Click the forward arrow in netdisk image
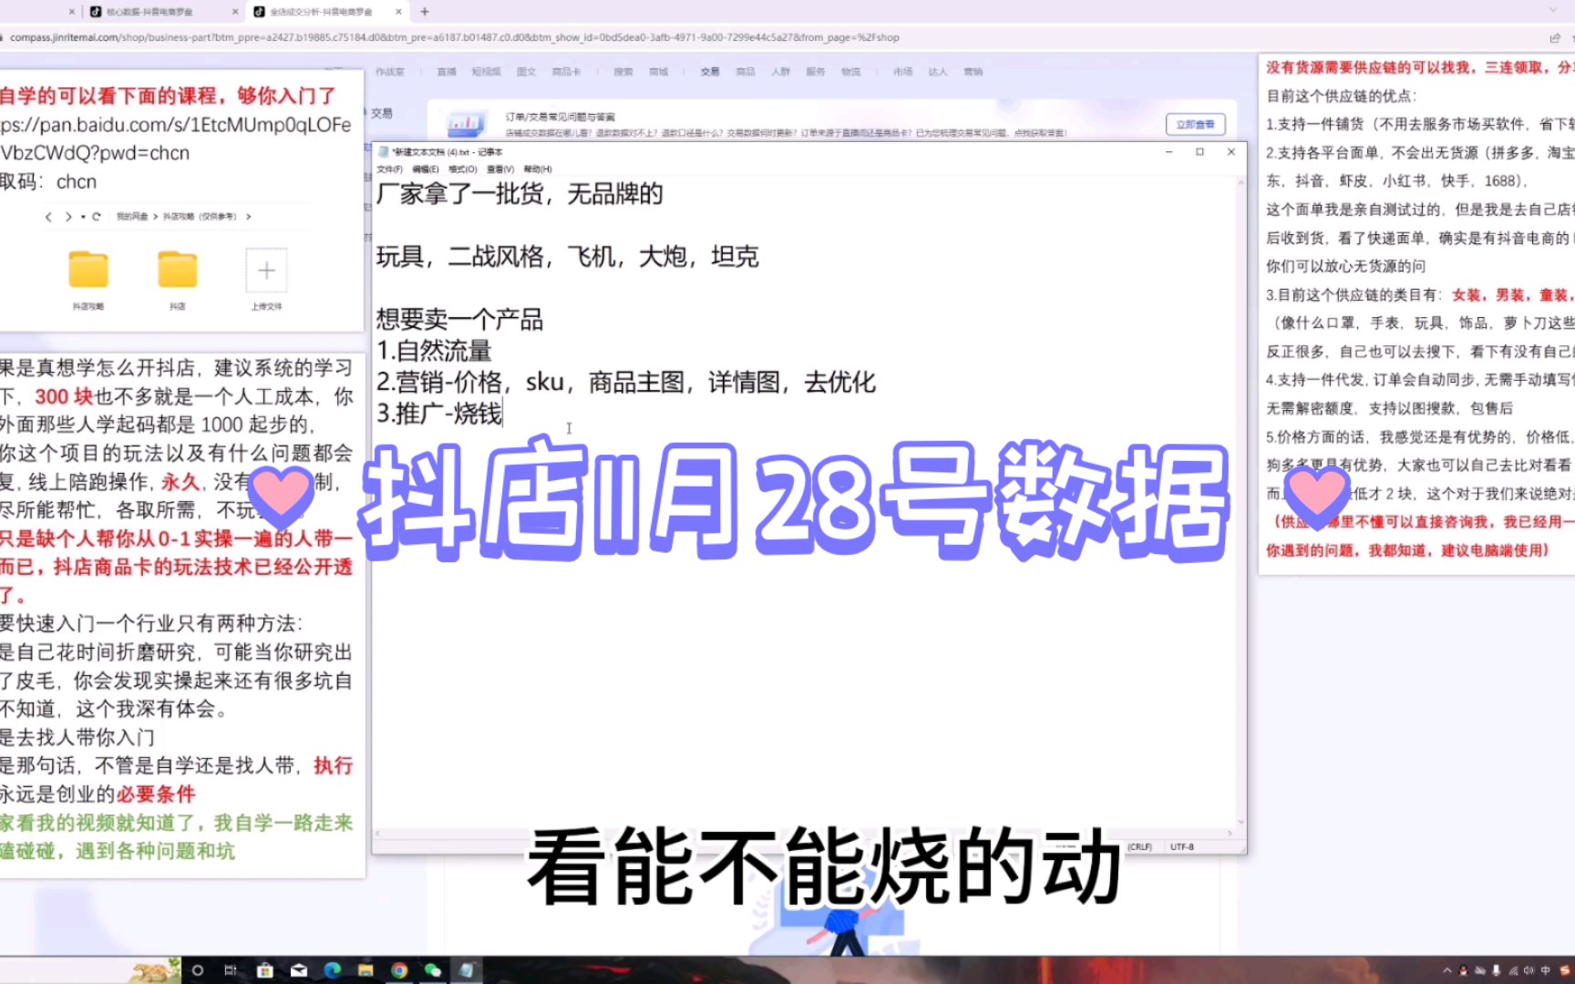Screen dimensions: 1575x984 pos(68,217)
